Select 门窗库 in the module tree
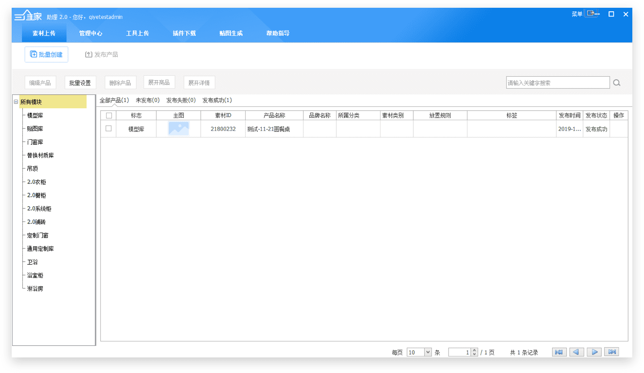This screenshot has width=644, height=373. pos(35,142)
